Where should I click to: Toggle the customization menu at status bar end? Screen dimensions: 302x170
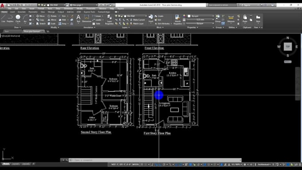pos(300,165)
